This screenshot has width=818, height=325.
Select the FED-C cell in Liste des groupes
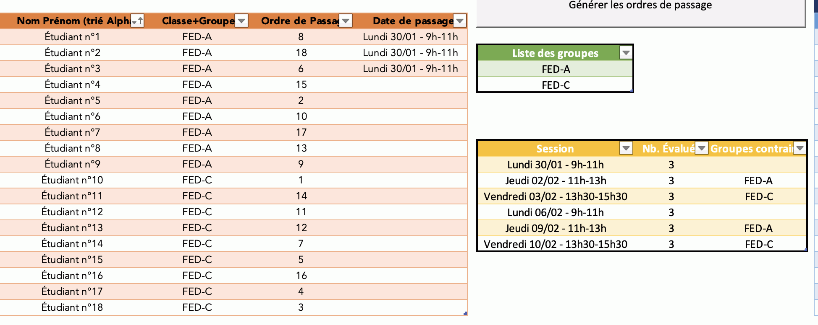[x=555, y=85]
